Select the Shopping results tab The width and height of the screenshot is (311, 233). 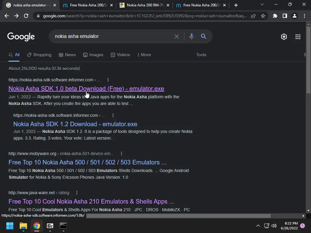[x=39, y=55]
